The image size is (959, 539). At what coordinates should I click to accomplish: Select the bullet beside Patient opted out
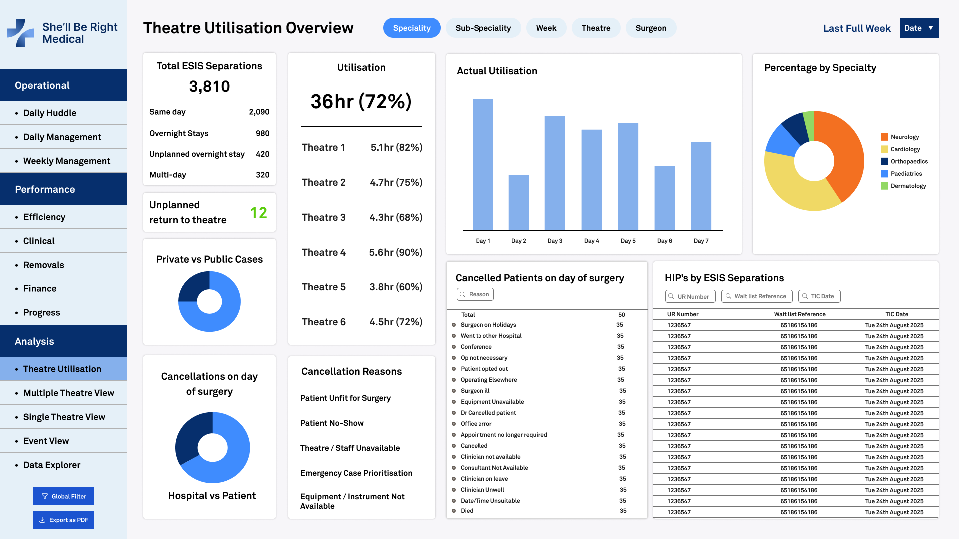tap(454, 369)
